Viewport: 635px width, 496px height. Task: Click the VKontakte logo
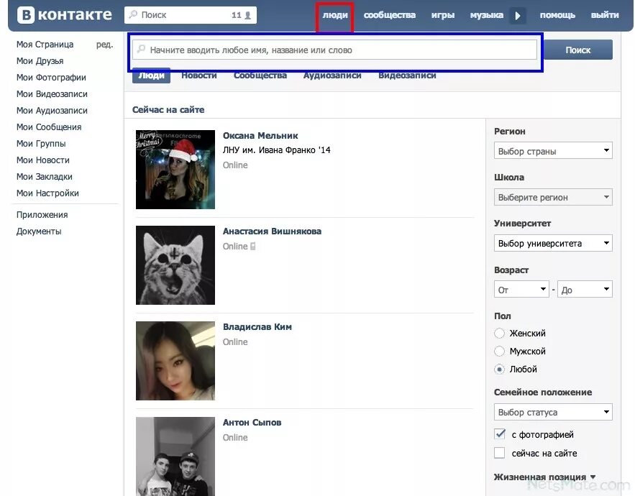65,15
